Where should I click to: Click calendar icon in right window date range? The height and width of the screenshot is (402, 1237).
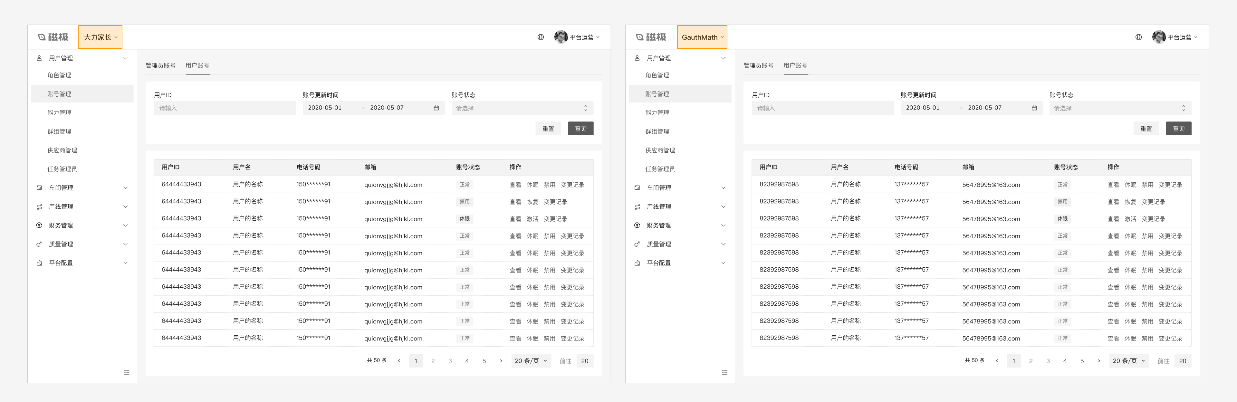coord(1034,108)
